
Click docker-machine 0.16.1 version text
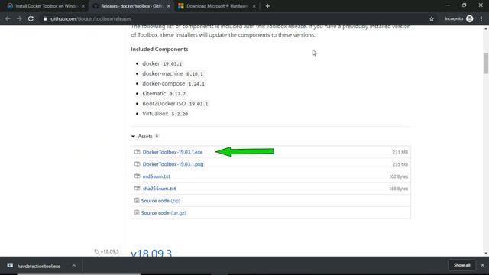click(x=195, y=74)
